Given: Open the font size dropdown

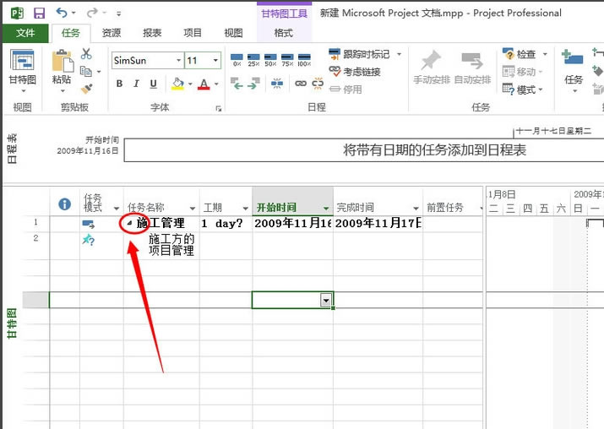Looking at the screenshot, I should 216,61.
